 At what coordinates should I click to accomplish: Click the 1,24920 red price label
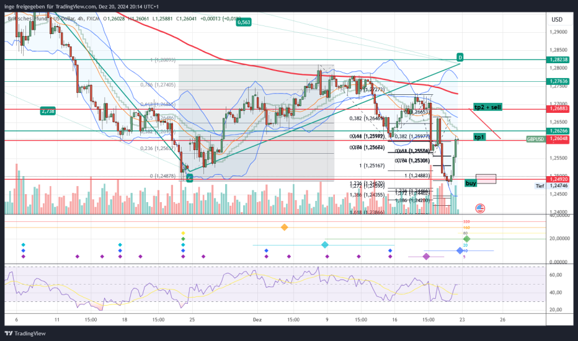pyautogui.click(x=558, y=179)
